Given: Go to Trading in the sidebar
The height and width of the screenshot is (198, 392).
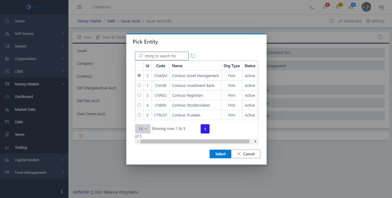Looking at the screenshot, I should click(x=21, y=148).
